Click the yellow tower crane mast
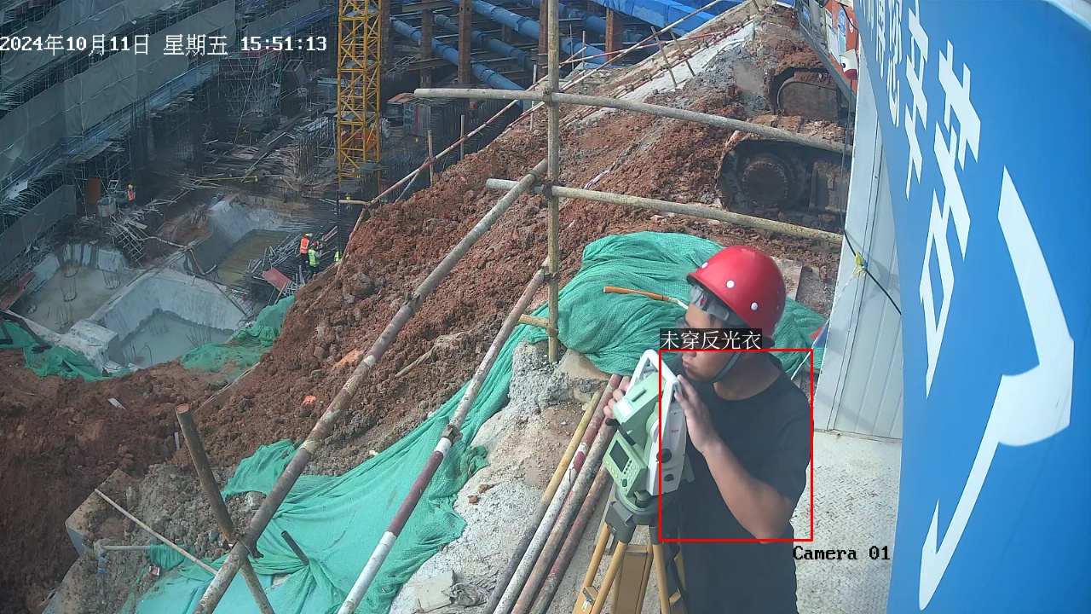Viewport: 1091px width, 614px height. tap(359, 85)
